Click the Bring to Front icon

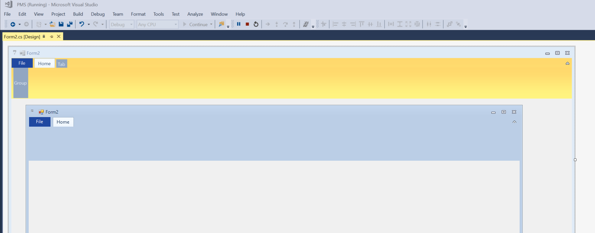(450, 24)
